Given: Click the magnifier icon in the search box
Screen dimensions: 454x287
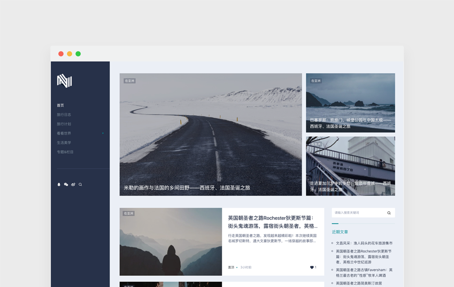Looking at the screenshot, I should (389, 213).
